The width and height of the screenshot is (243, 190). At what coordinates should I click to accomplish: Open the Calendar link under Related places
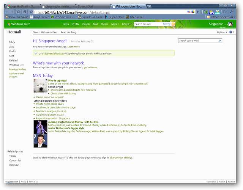pyautogui.click(x=14, y=165)
